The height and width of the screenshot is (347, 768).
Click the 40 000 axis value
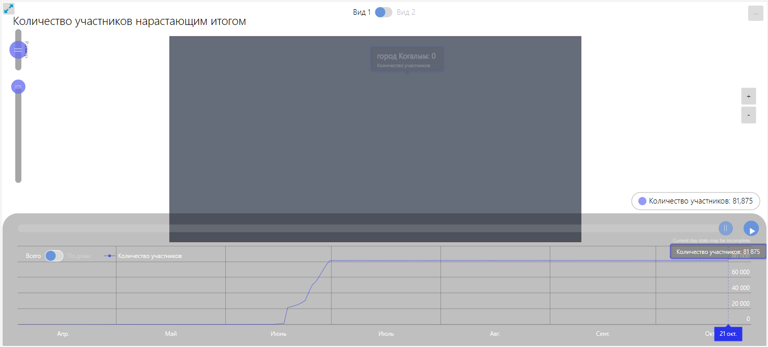741,288
